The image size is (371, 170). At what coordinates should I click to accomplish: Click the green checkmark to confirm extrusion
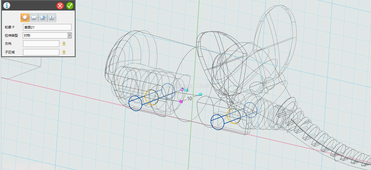(70, 6)
